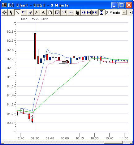The height and width of the screenshot is (145, 134).
Task: Compress horizontal bar spacing arrows
Action: [89, 13]
